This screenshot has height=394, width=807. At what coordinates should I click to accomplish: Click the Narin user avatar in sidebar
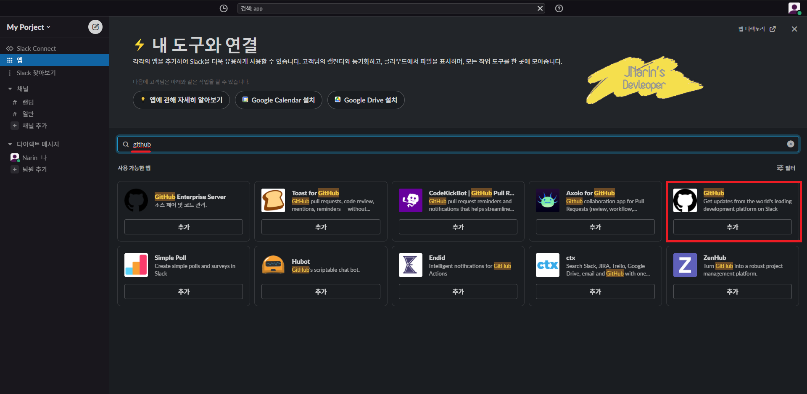tap(15, 158)
